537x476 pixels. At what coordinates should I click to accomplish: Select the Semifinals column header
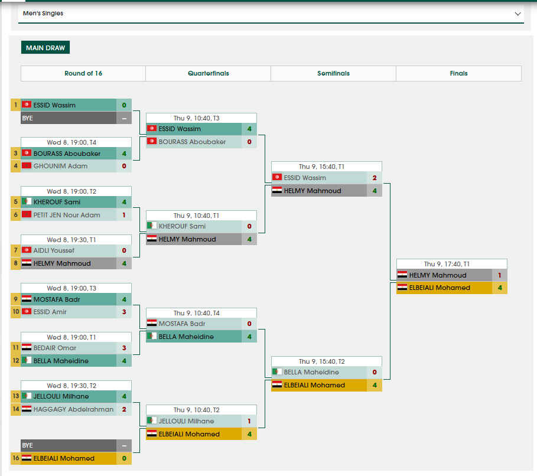(333, 73)
